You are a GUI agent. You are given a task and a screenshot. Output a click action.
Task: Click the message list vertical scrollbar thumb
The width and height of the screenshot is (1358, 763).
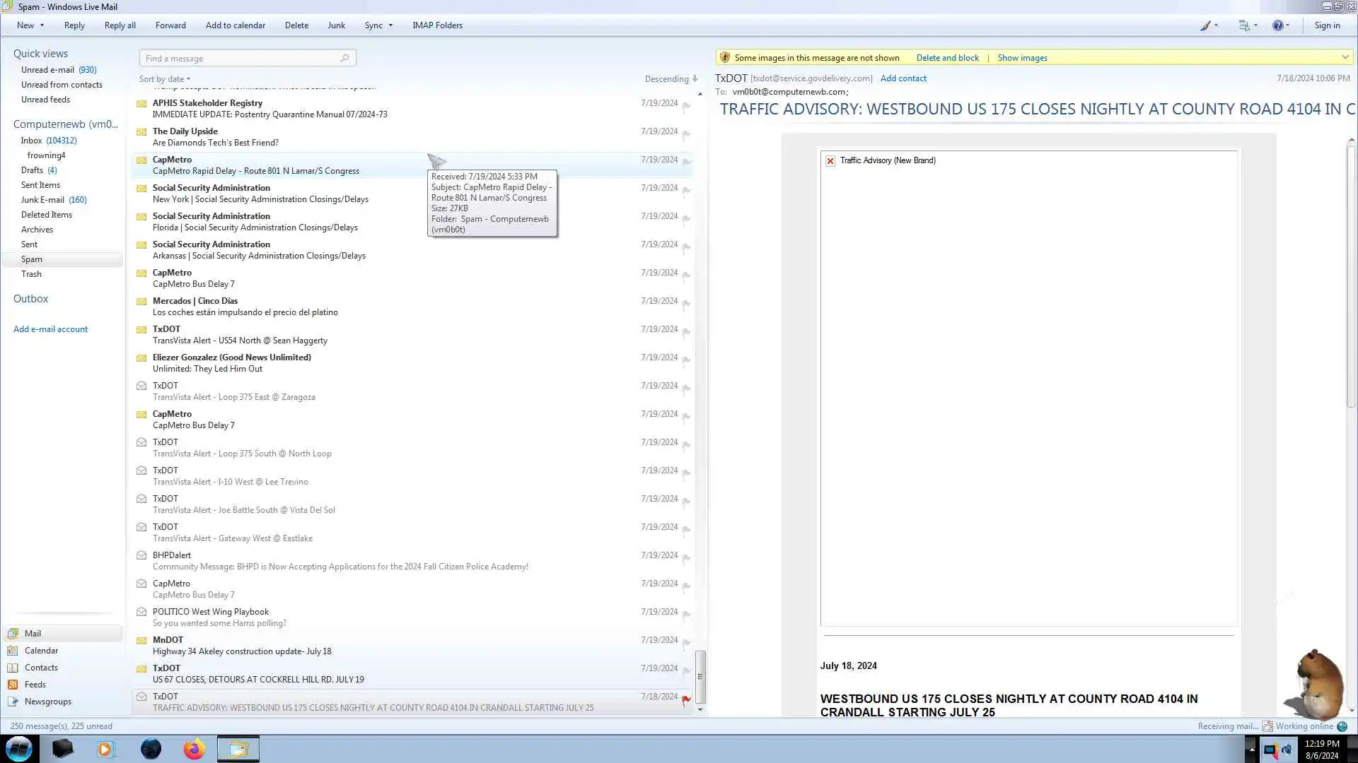pyautogui.click(x=700, y=675)
